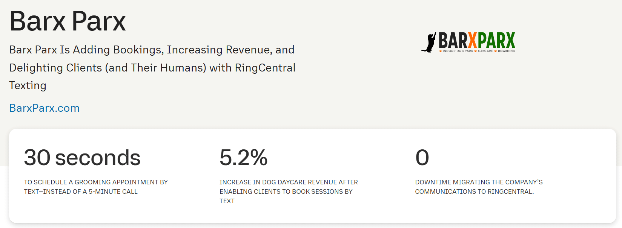Click the subtitle line starting "Barx Parx Is Adding"
Screen dimensions: 622x228
(152, 50)
